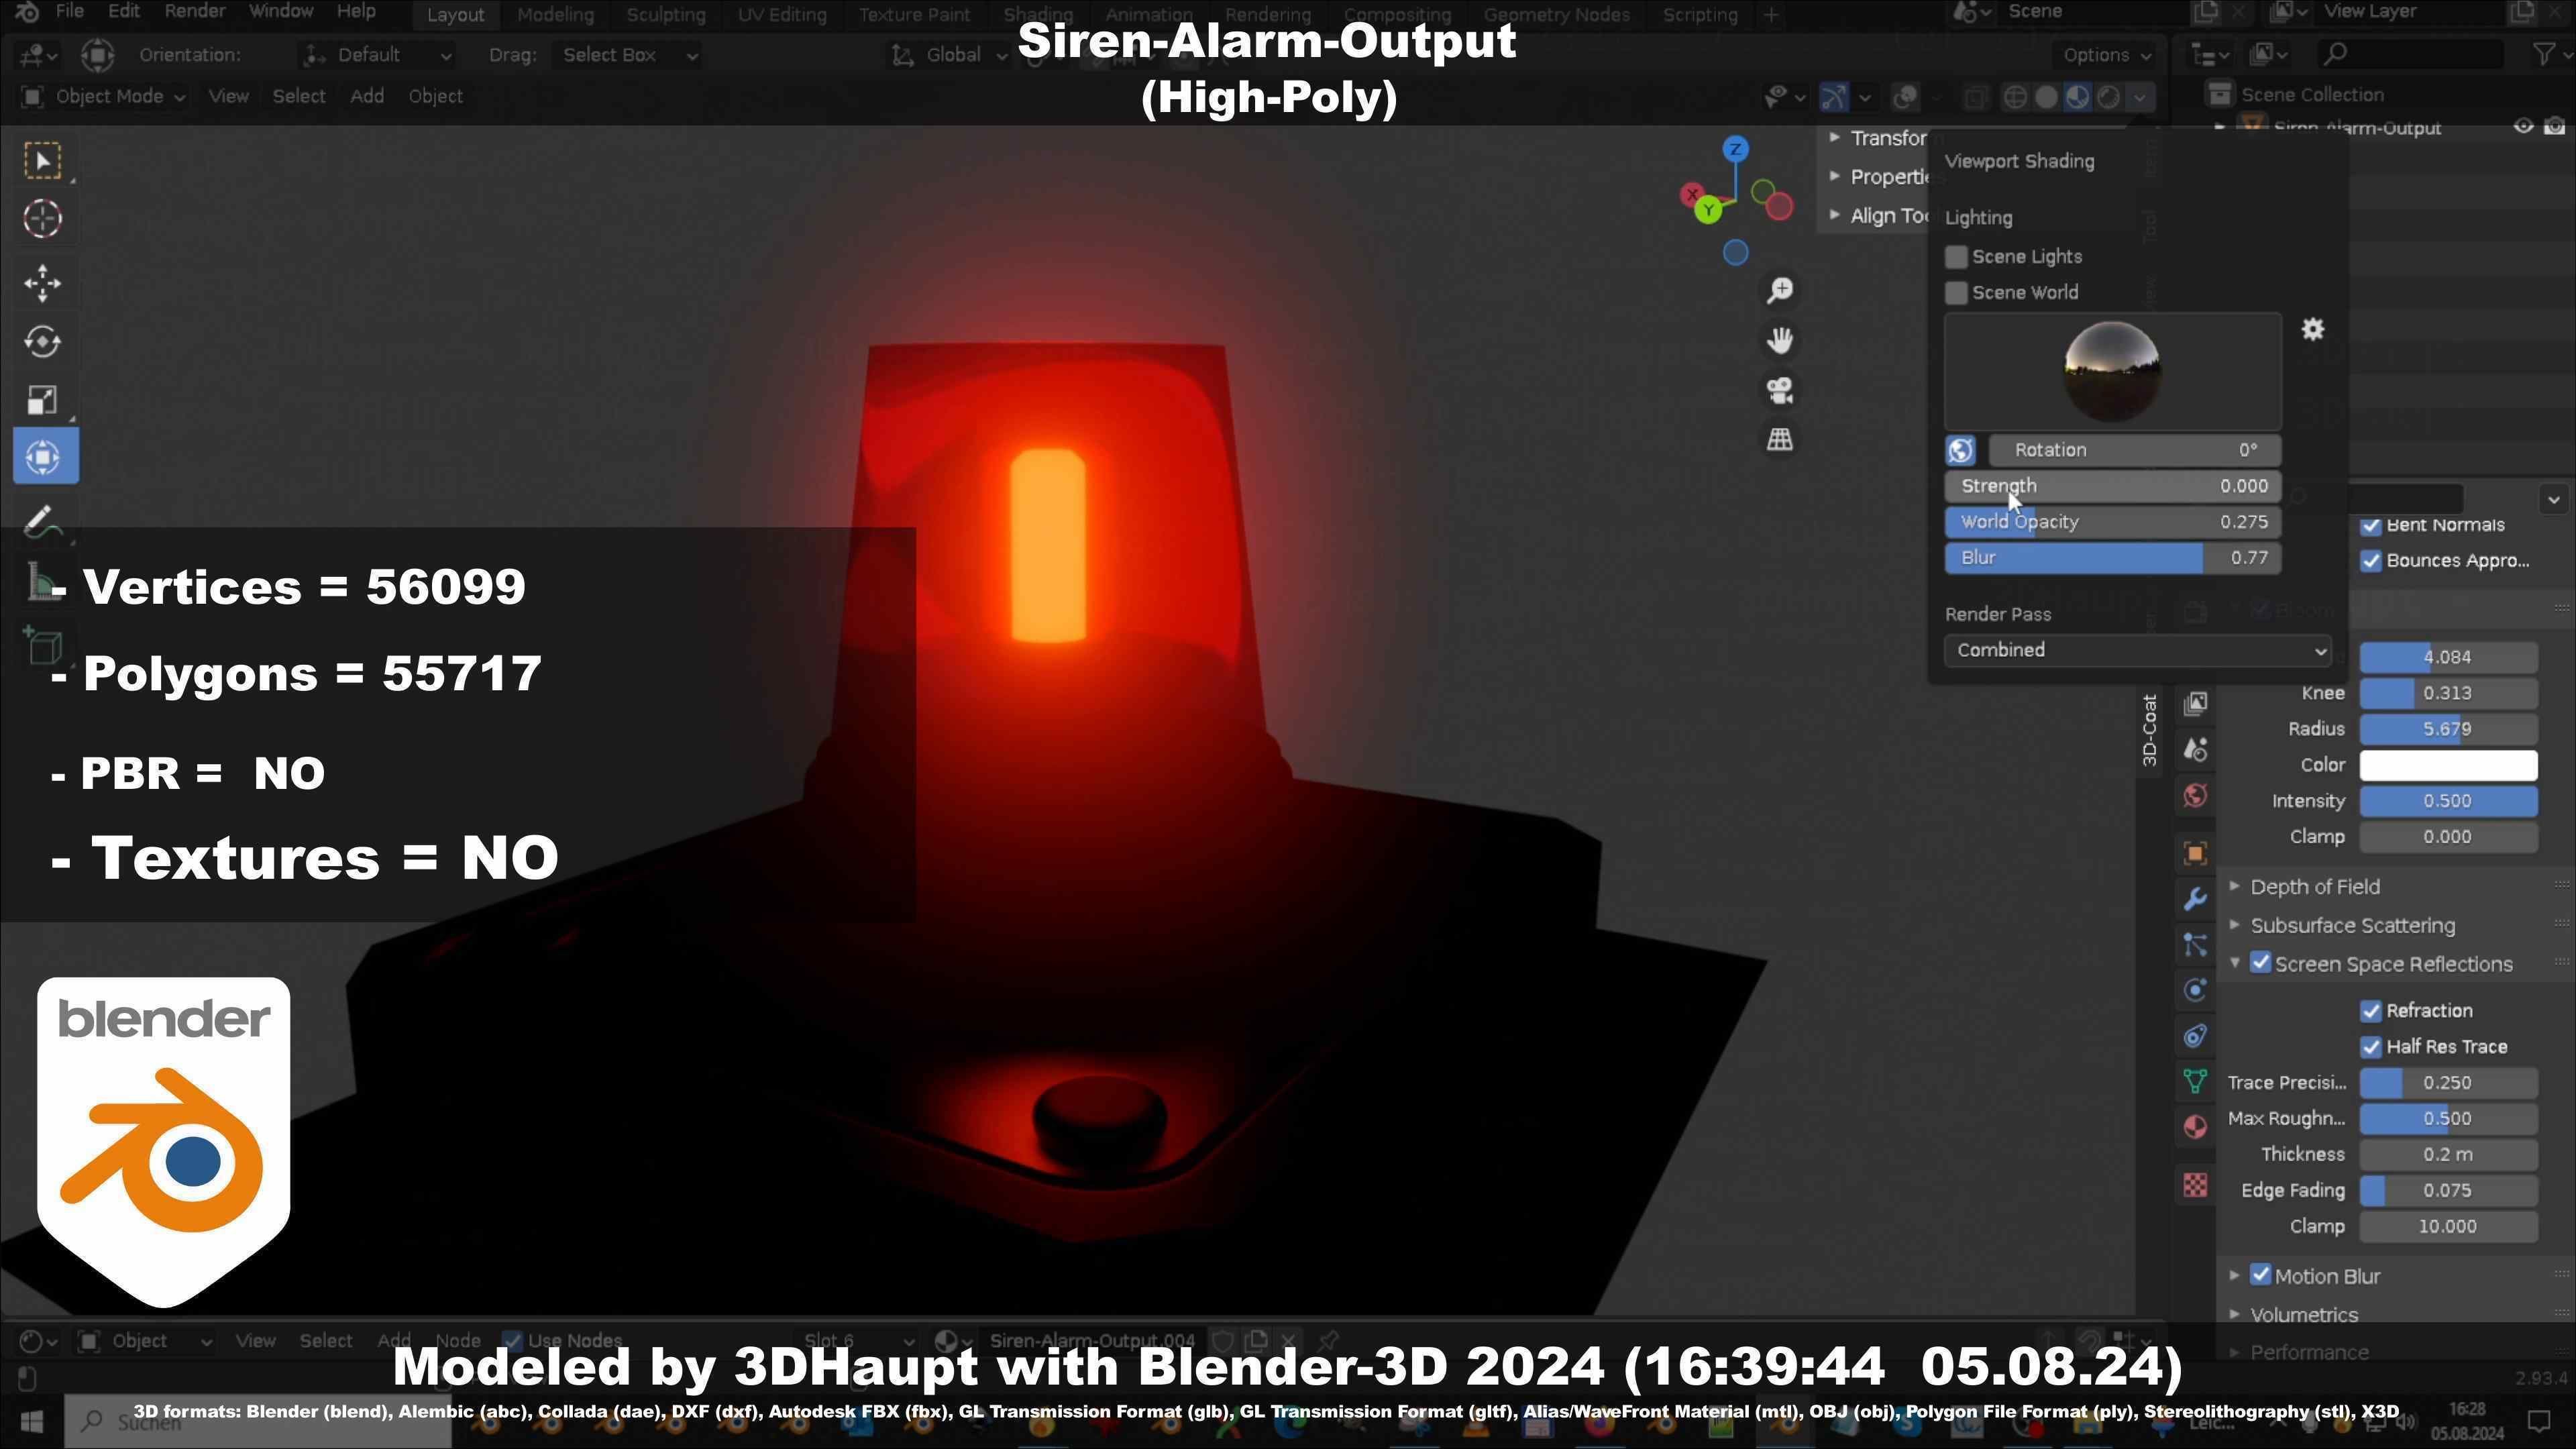2576x1449 pixels.
Task: Open the Scene properties tab icon
Action: click(2195, 750)
